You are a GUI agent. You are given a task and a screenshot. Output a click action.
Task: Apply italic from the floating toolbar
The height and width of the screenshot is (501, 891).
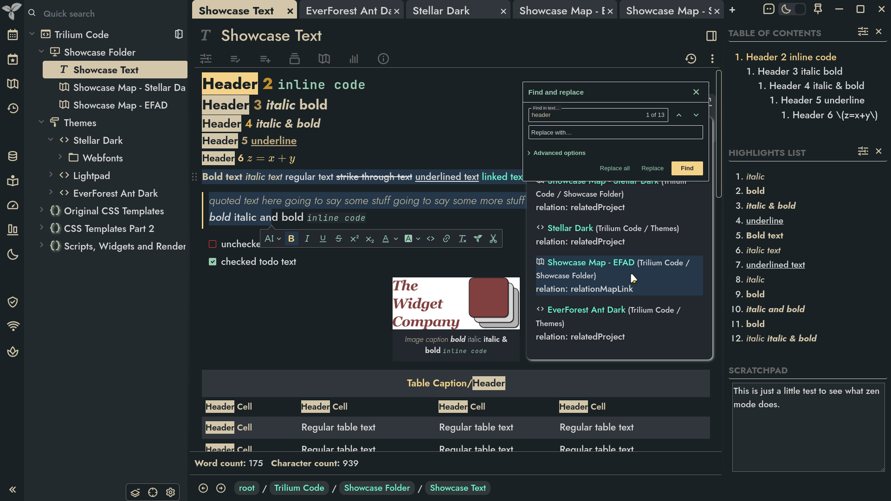tap(307, 238)
